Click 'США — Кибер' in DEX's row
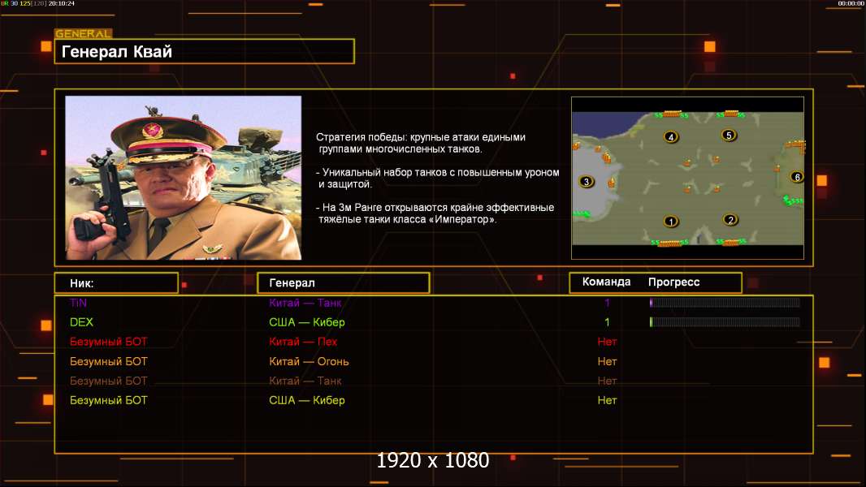Viewport: 866px width, 487px height. (x=306, y=322)
